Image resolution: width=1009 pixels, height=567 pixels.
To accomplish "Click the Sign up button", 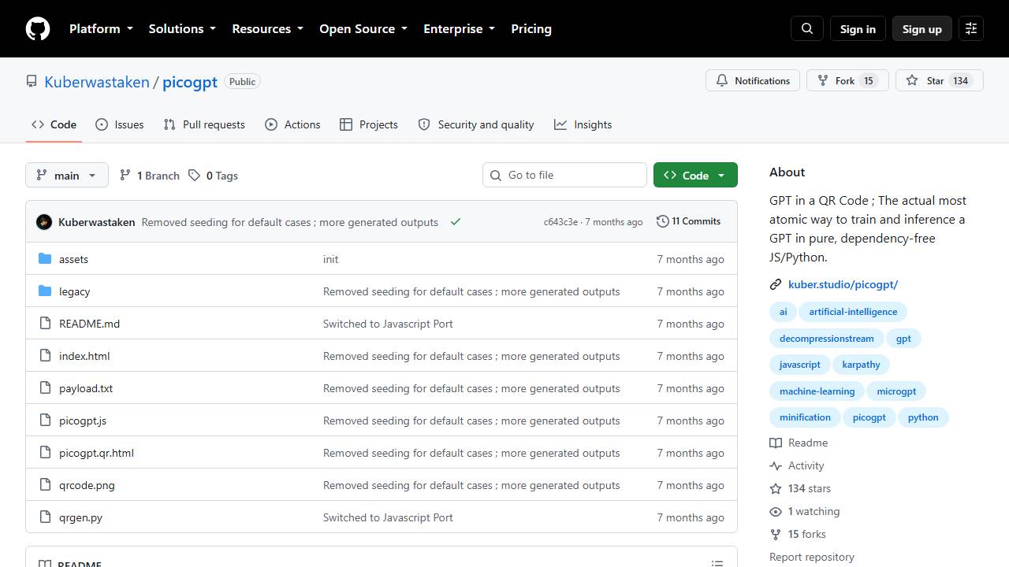I will point(922,28).
